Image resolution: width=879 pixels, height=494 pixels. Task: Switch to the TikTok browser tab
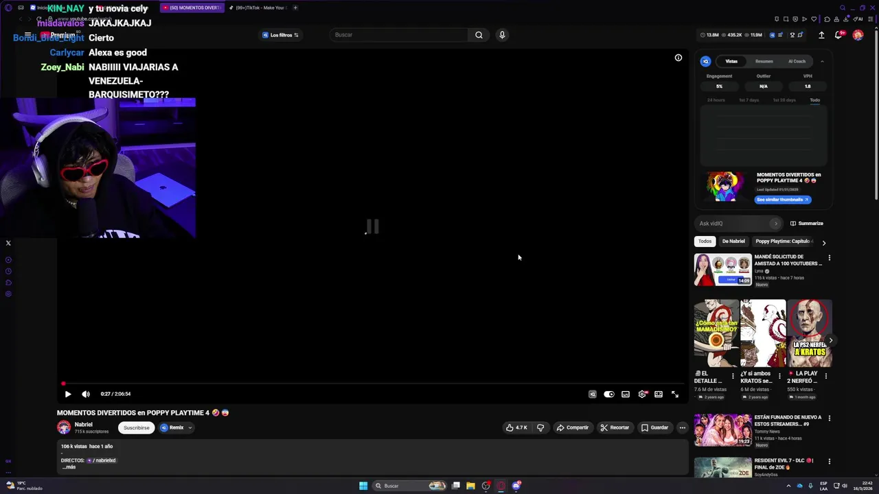point(256,8)
